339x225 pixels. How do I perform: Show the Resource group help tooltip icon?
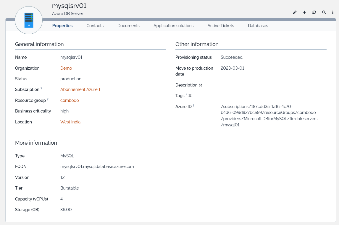pyautogui.click(x=48, y=100)
